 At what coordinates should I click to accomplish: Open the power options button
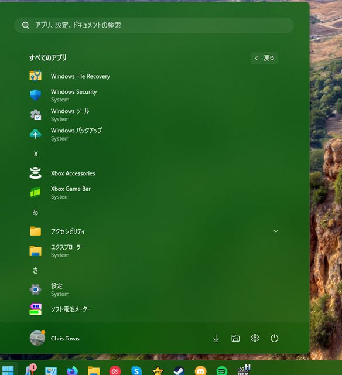275,338
